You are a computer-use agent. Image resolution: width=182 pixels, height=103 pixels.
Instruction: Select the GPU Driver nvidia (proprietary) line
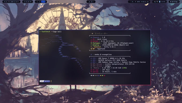click(x=112, y=64)
